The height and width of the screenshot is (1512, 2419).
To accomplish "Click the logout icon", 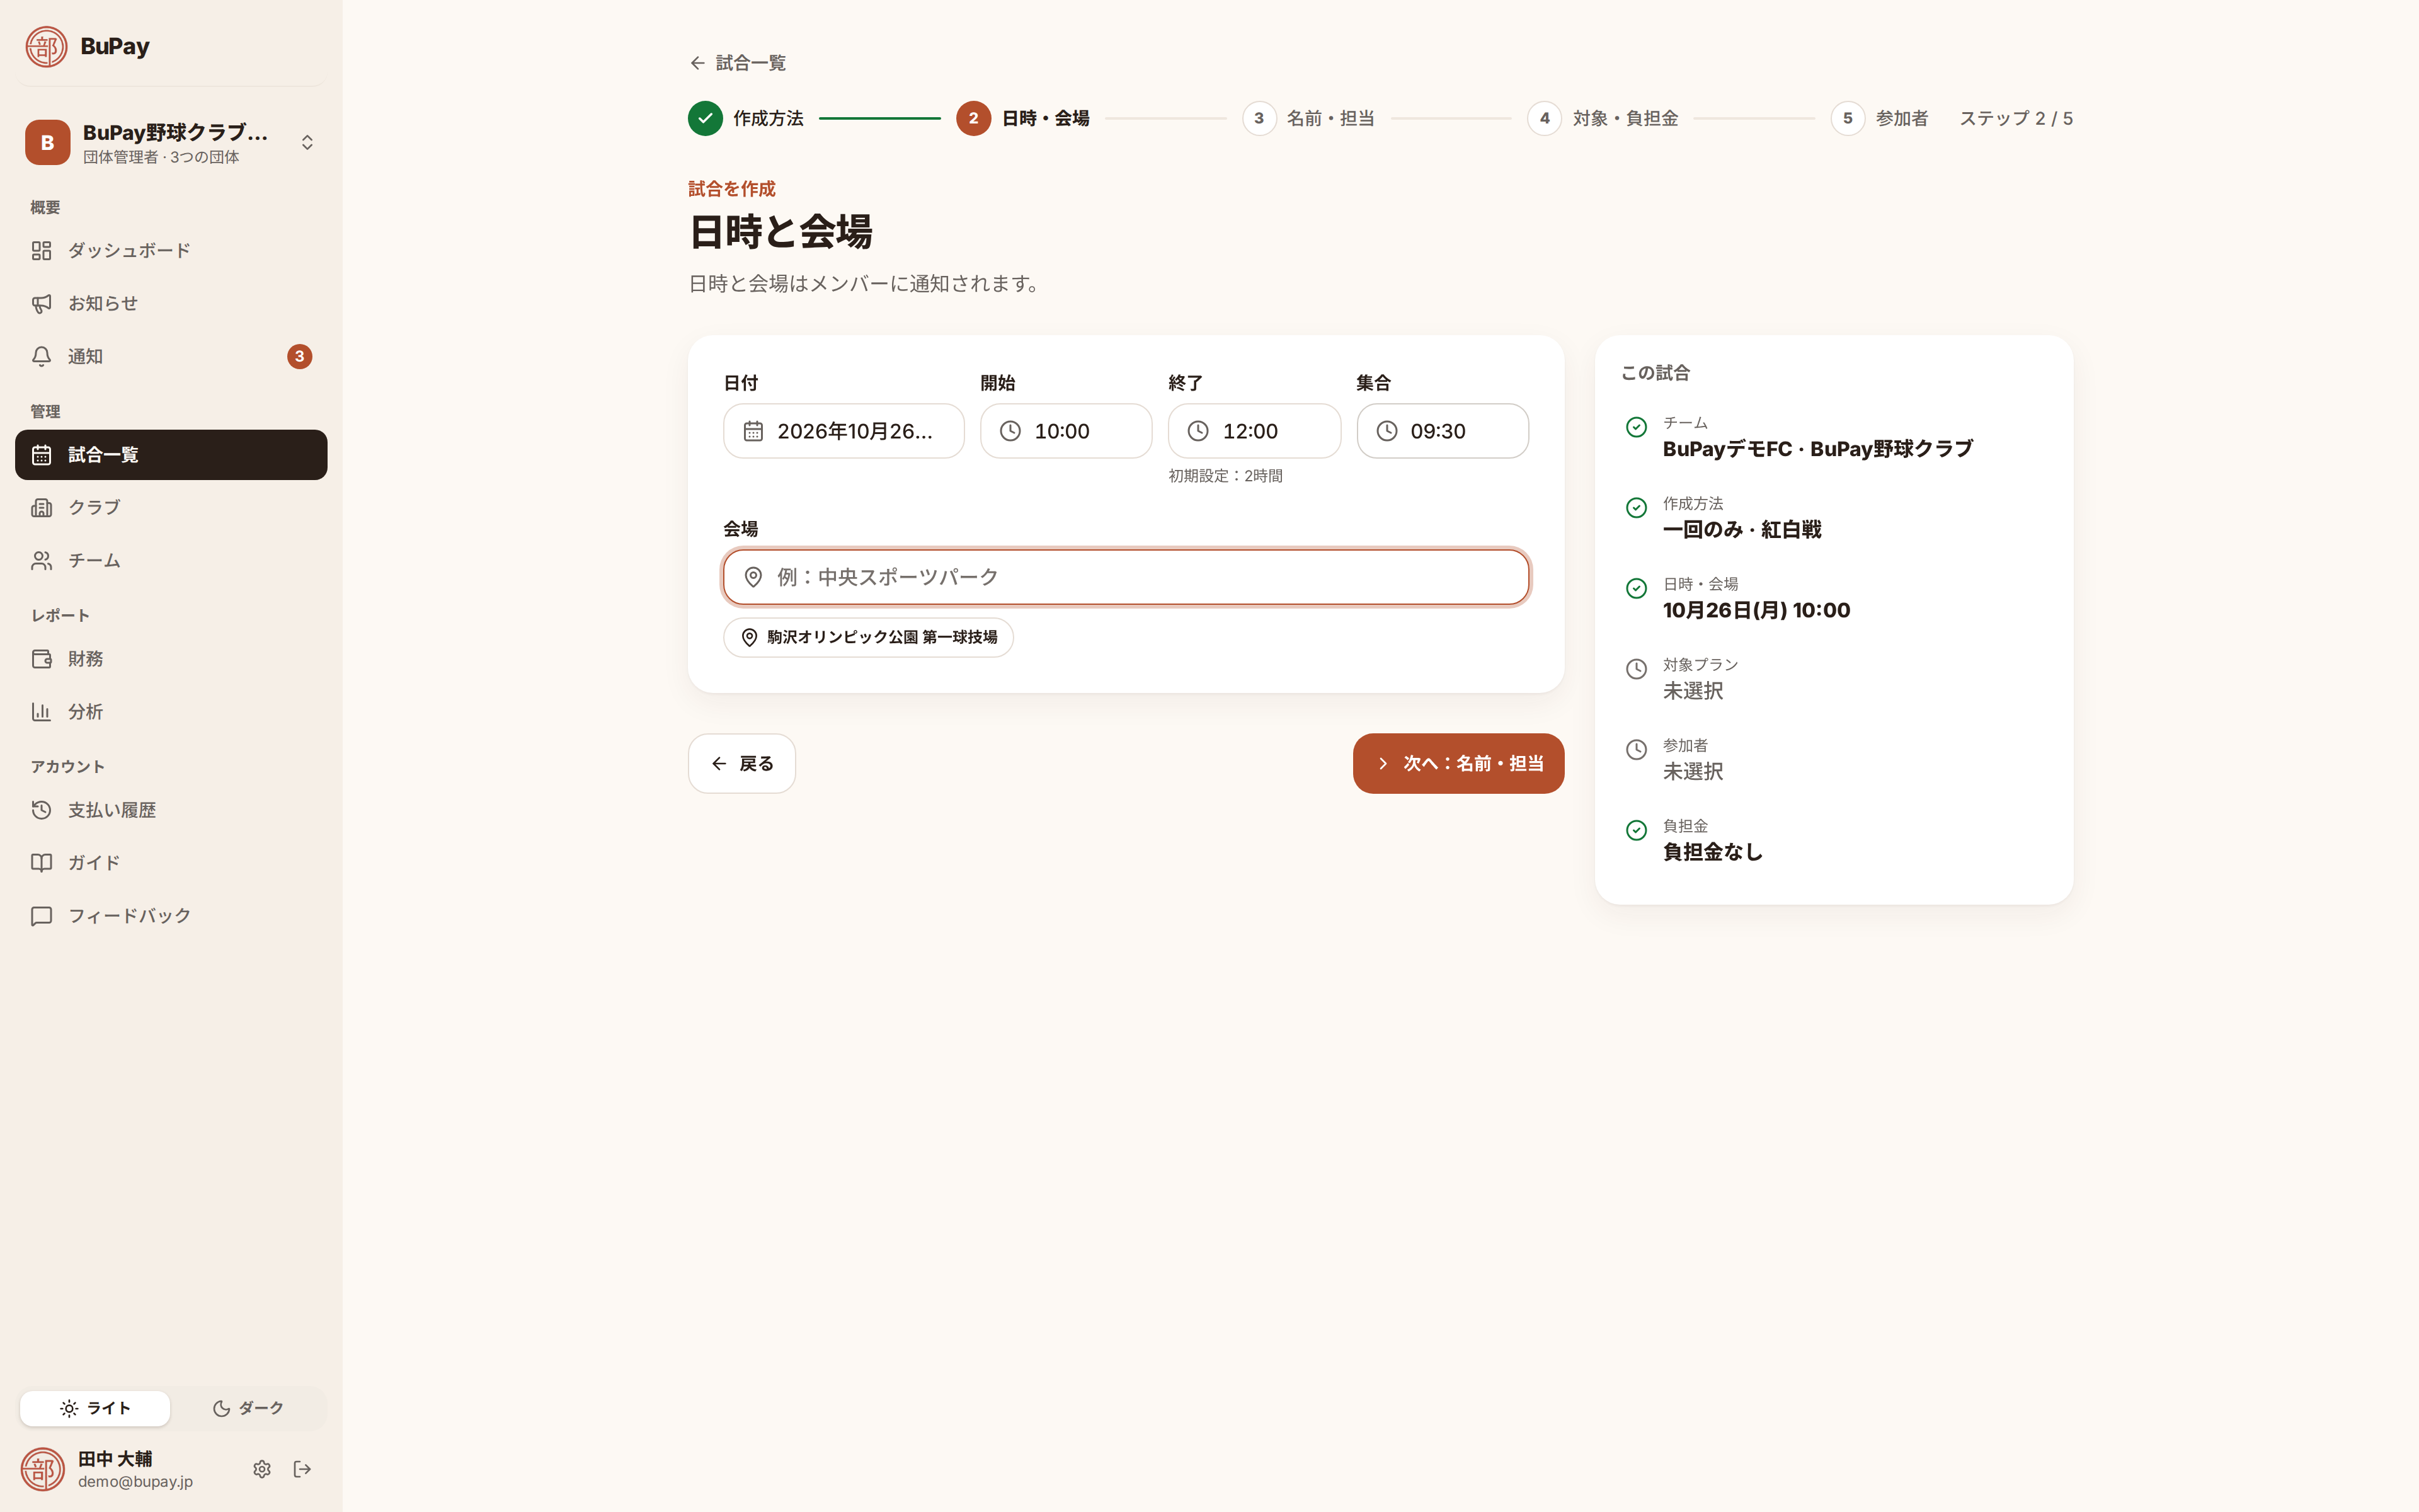I will (302, 1469).
